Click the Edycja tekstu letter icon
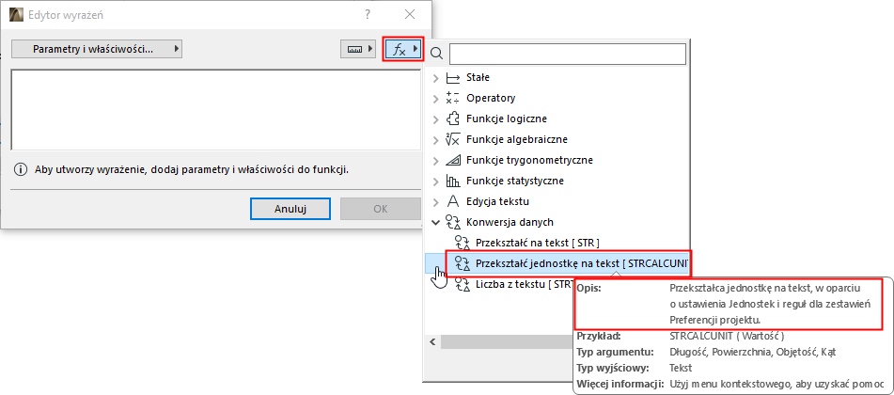The width and height of the screenshot is (894, 395). (452, 201)
